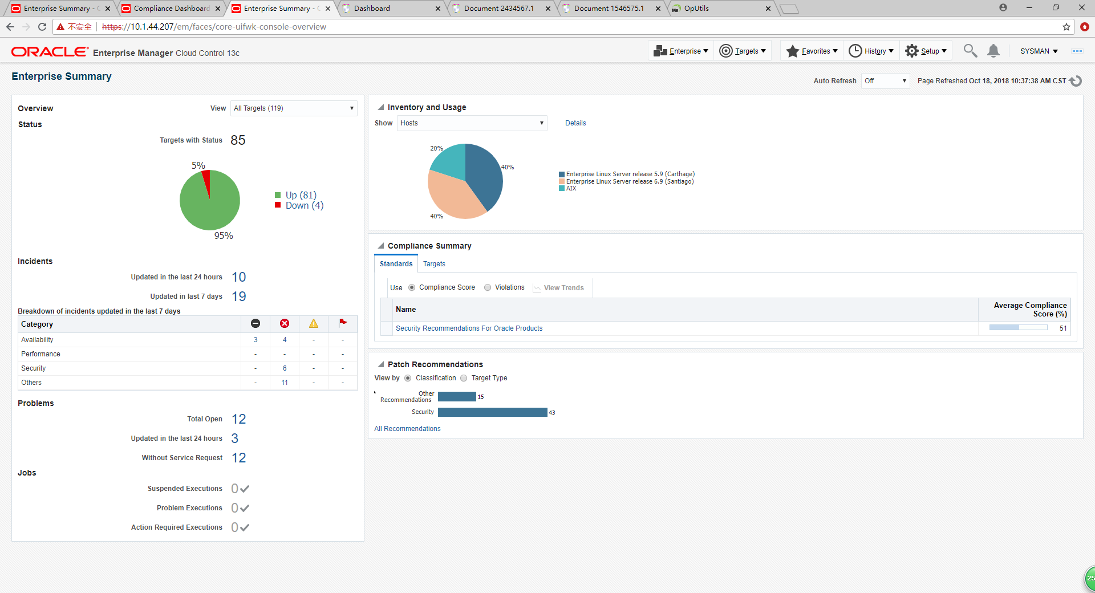Open Security Recommendations For Oracle Products
Image resolution: width=1095 pixels, height=593 pixels.
(x=469, y=328)
